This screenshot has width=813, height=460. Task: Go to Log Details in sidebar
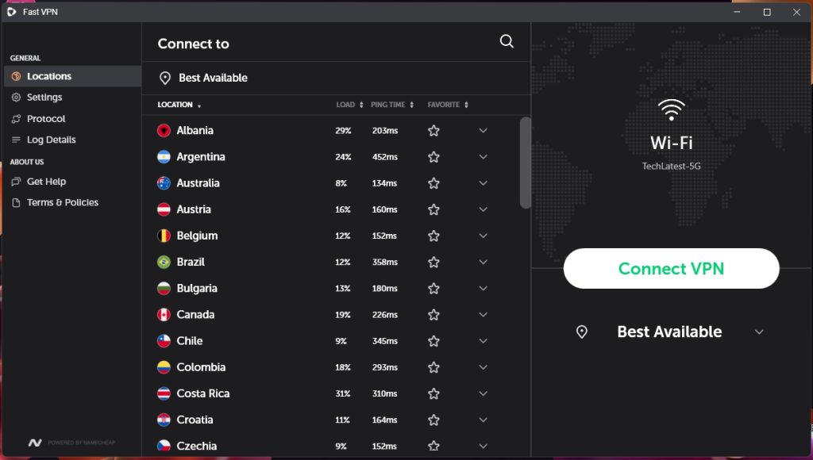[51, 140]
